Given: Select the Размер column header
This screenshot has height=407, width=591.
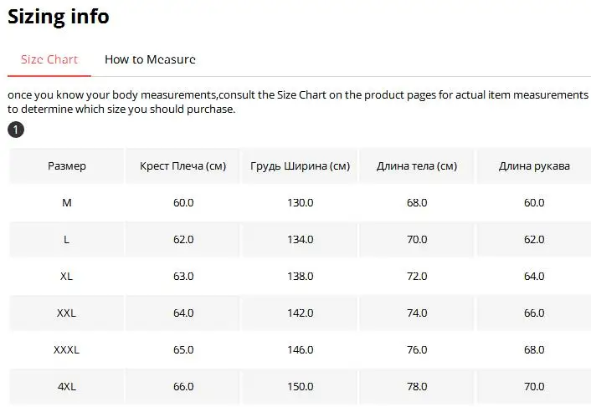Looking at the screenshot, I should click(67, 165).
